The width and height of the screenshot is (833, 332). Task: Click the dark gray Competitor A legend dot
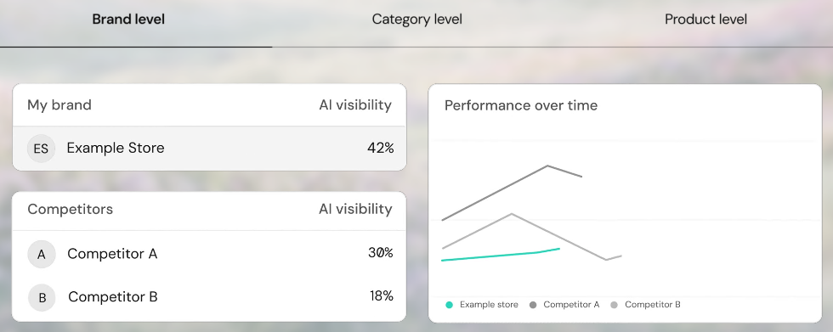pos(533,305)
